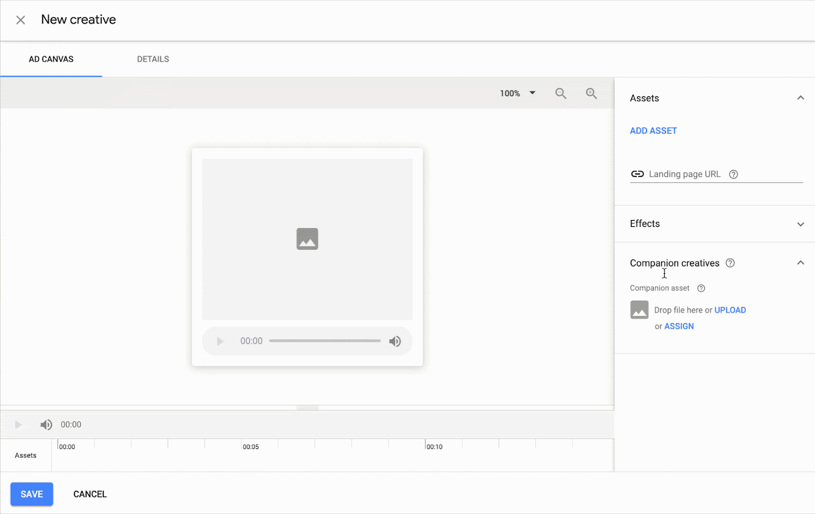Image resolution: width=815 pixels, height=514 pixels.
Task: Click the Assets section heading
Action: [x=644, y=98]
